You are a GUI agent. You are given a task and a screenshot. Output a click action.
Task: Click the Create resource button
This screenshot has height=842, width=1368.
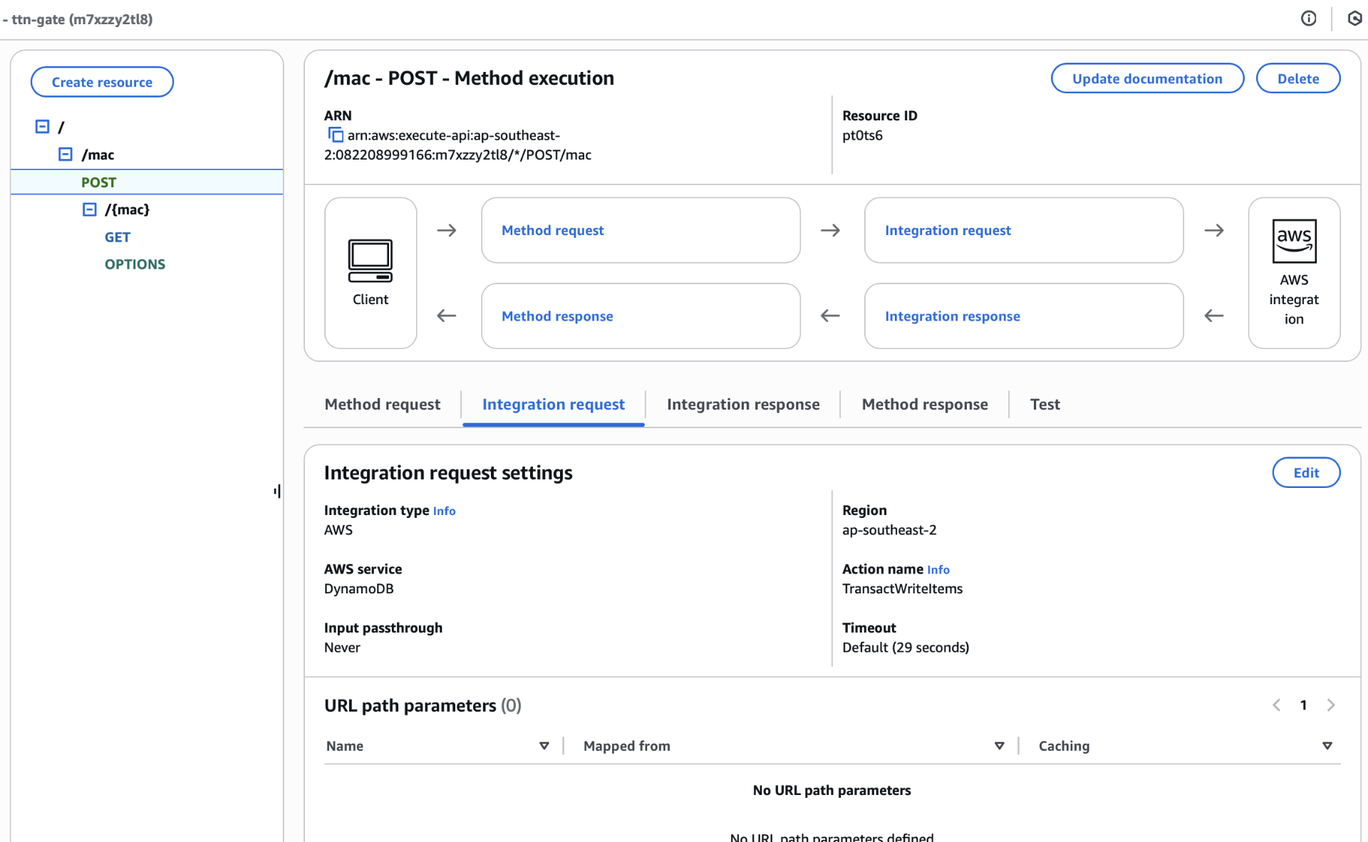point(102,82)
